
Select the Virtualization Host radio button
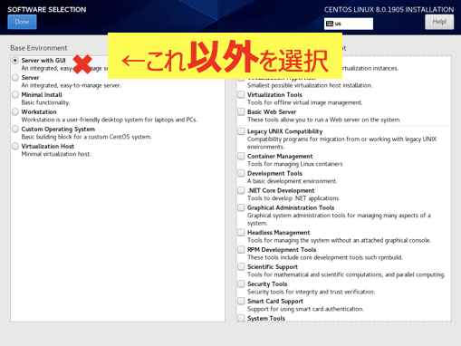tap(15, 147)
